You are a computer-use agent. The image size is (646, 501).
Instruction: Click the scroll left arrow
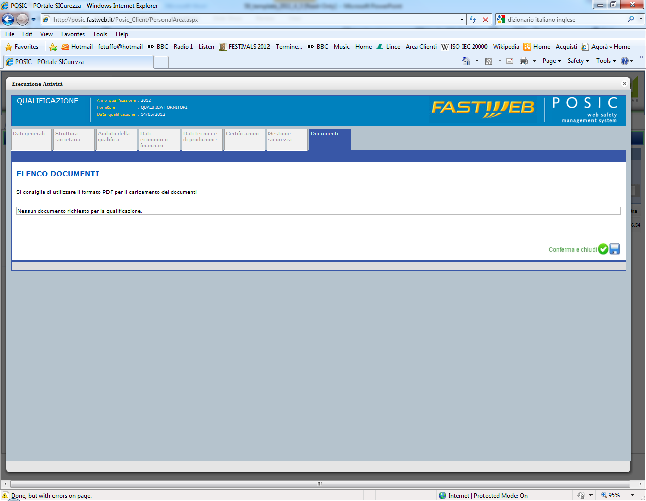[5, 484]
